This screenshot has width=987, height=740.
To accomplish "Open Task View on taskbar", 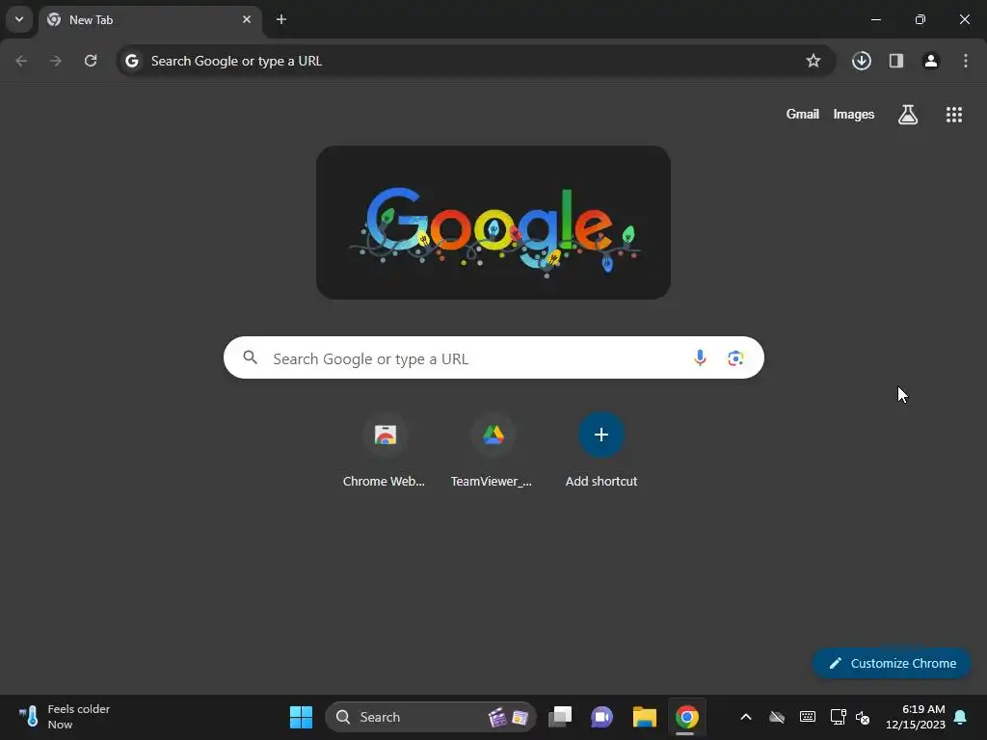I will tap(560, 717).
